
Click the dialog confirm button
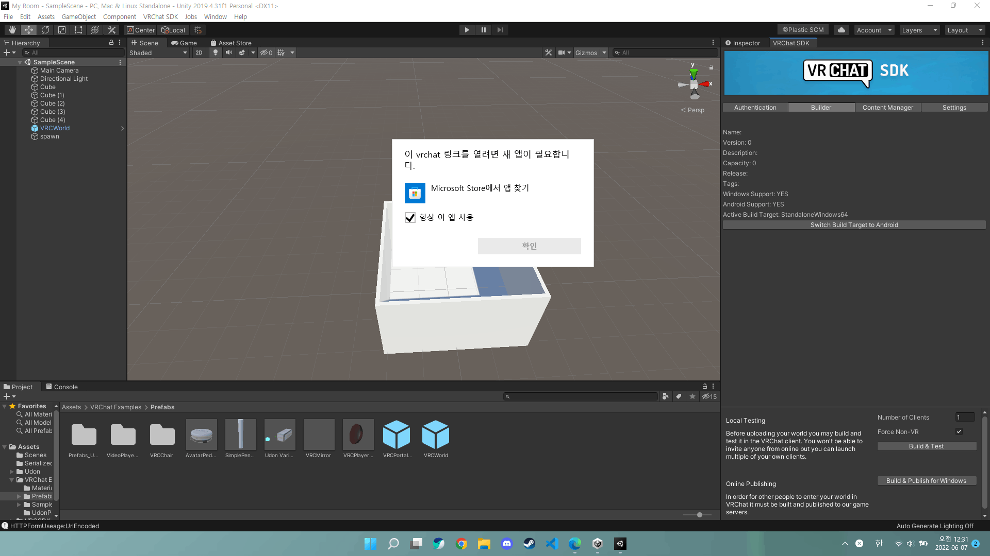click(x=529, y=246)
